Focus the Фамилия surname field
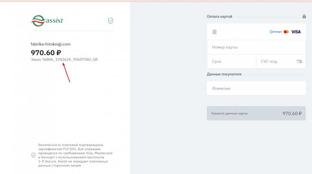 coord(256,88)
